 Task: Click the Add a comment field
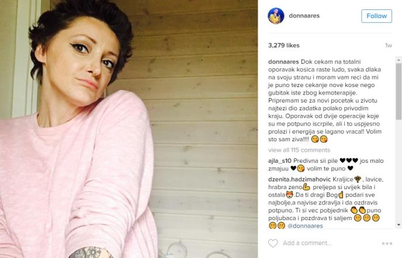point(331,243)
